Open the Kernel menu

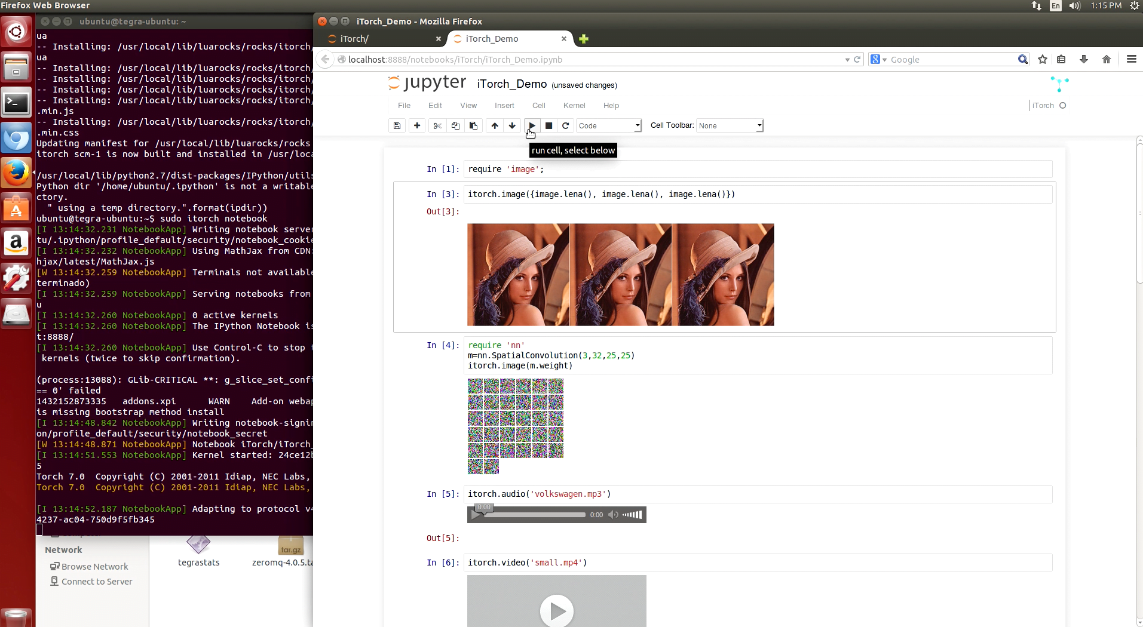(x=574, y=106)
